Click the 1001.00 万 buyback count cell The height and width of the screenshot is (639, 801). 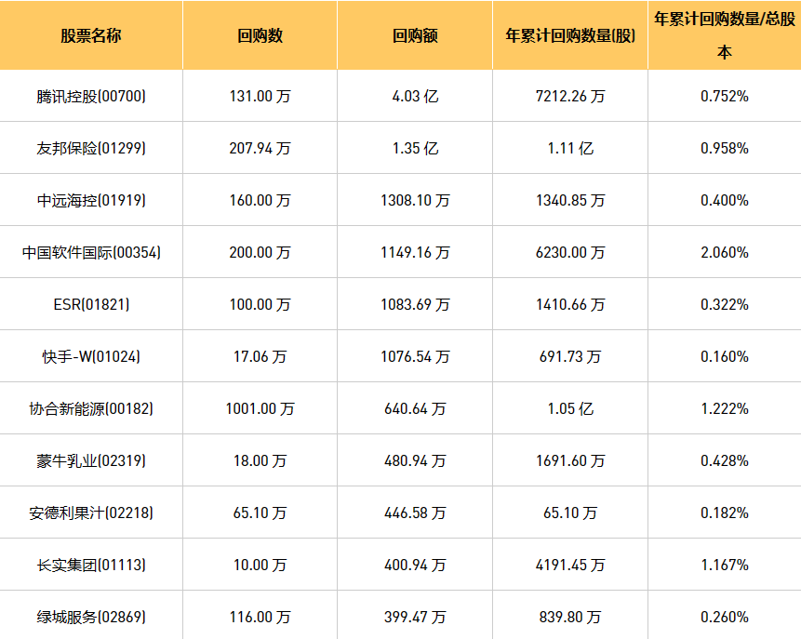click(x=260, y=408)
